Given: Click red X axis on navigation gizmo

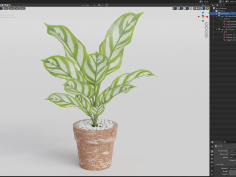Looking at the screenshot, I should pyautogui.click(x=207, y=17).
